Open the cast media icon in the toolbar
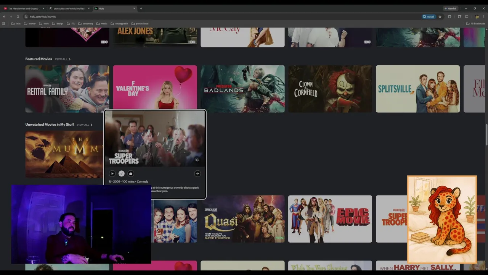488x275 pixels. [466, 16]
